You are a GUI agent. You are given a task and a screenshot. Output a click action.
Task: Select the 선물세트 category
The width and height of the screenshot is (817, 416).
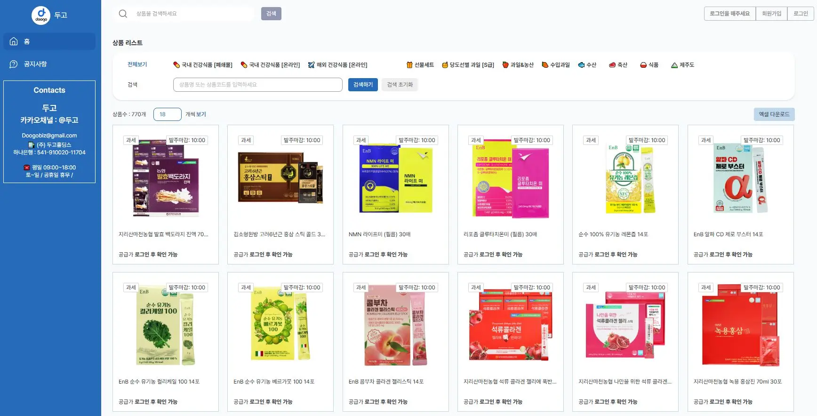[420, 65]
